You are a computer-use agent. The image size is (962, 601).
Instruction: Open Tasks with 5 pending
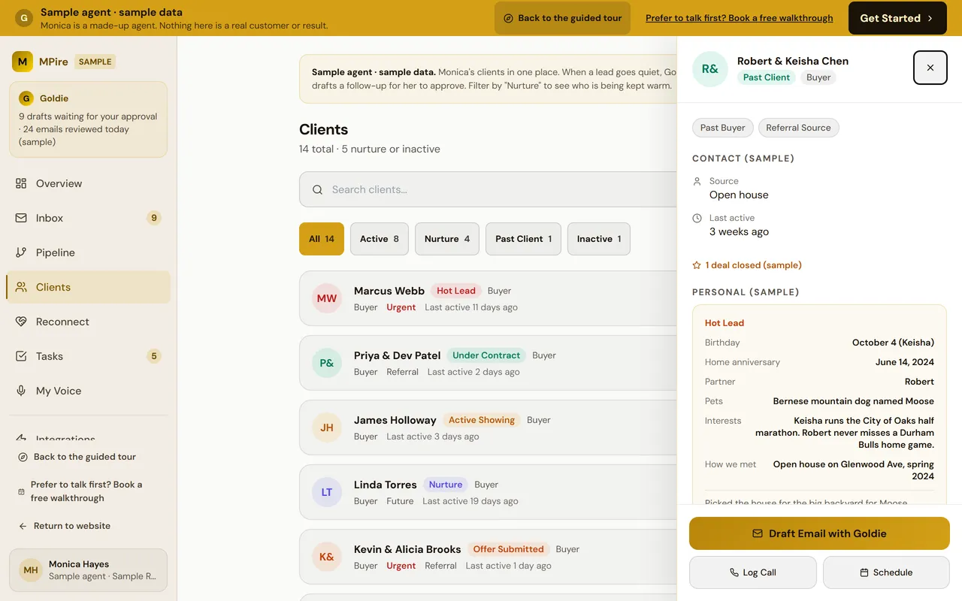click(x=89, y=356)
